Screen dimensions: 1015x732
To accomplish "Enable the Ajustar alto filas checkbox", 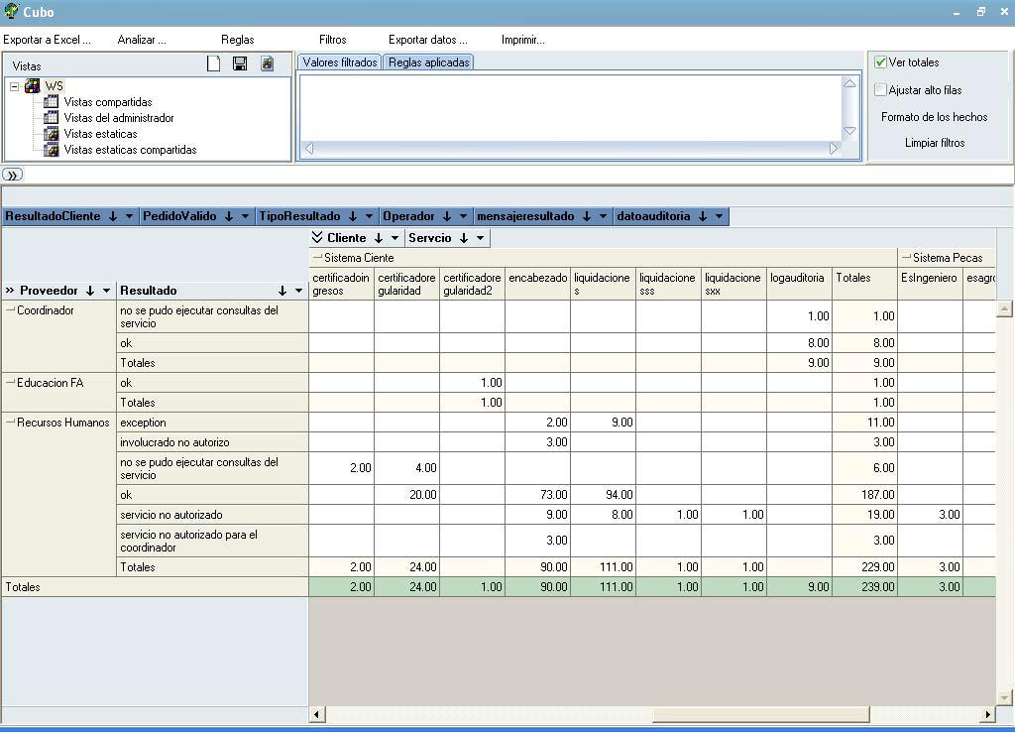I will 880,90.
